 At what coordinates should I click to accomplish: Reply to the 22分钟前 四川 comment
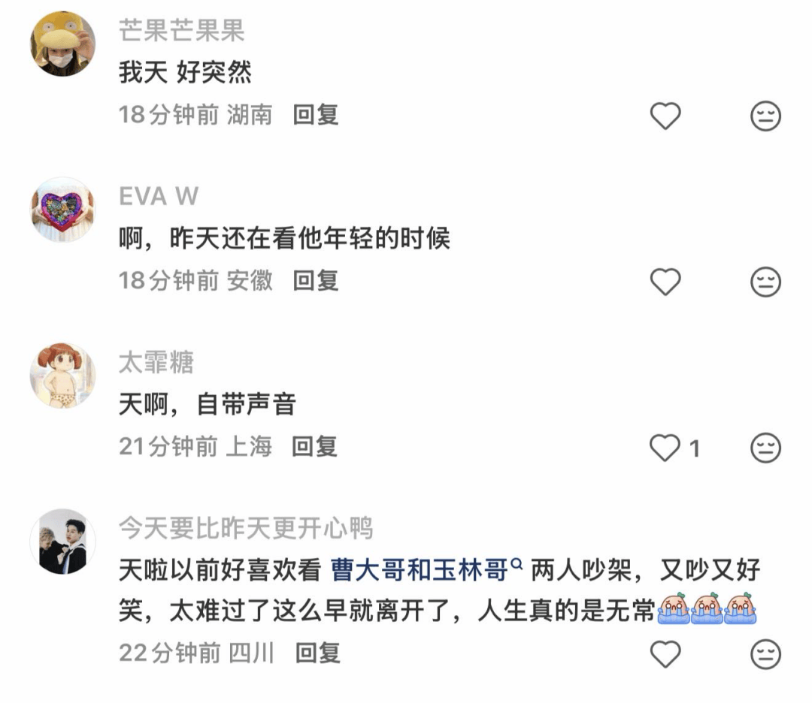pyautogui.click(x=318, y=653)
